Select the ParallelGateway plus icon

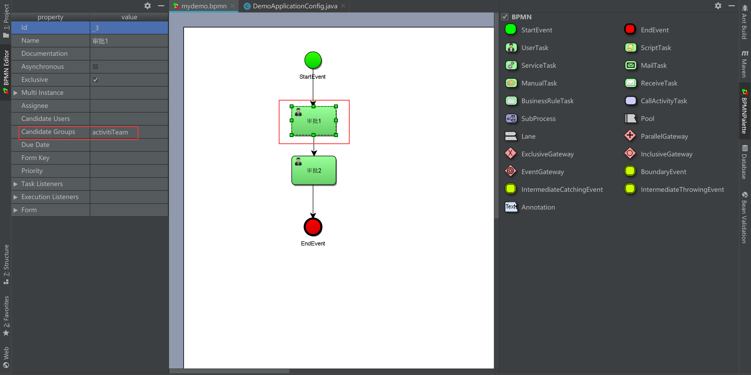[630, 136]
